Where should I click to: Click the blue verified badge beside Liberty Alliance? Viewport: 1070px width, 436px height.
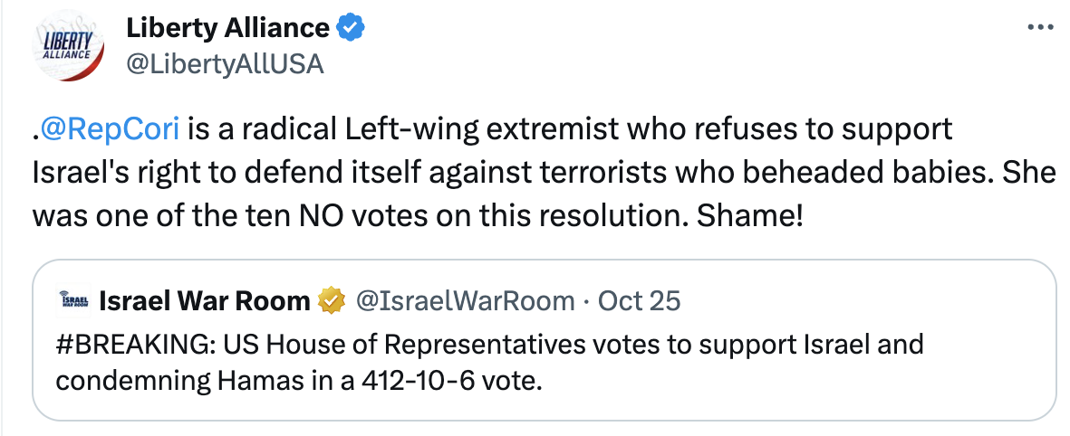pos(351,28)
